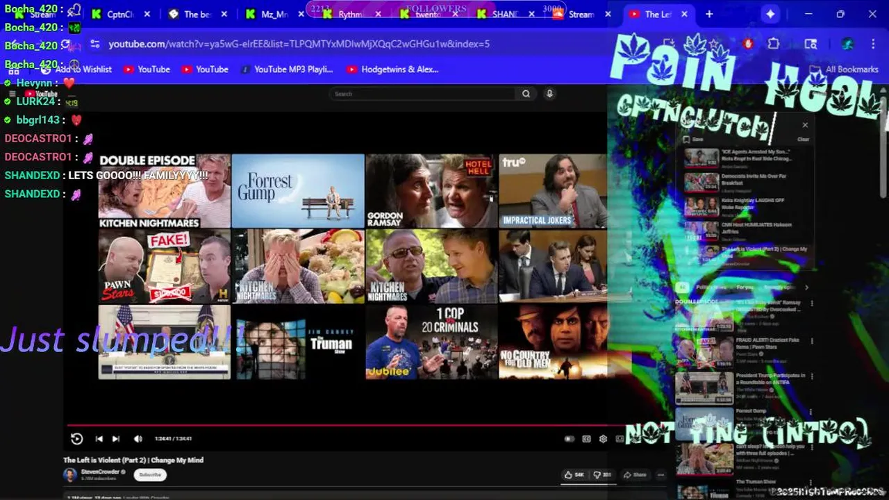
Task: Select the For you filter chip
Action: click(745, 287)
